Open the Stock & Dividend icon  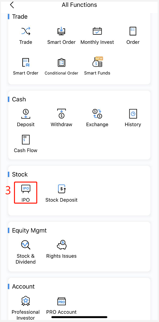pyautogui.click(x=26, y=245)
